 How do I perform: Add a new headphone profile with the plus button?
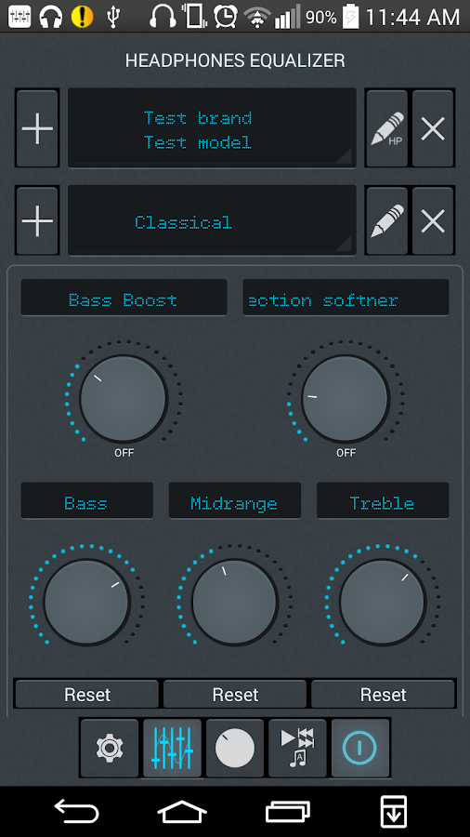[x=37, y=128]
